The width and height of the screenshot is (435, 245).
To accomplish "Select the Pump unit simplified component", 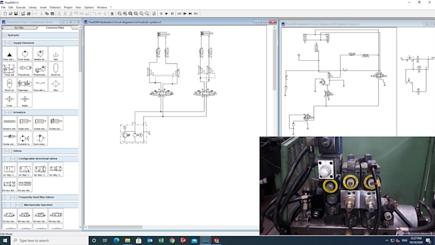I will [10, 54].
